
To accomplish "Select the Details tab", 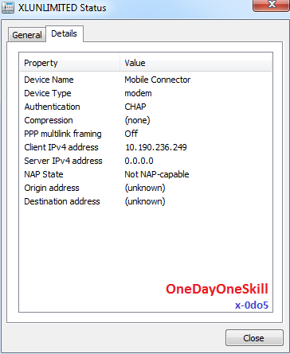I will tap(65, 33).
